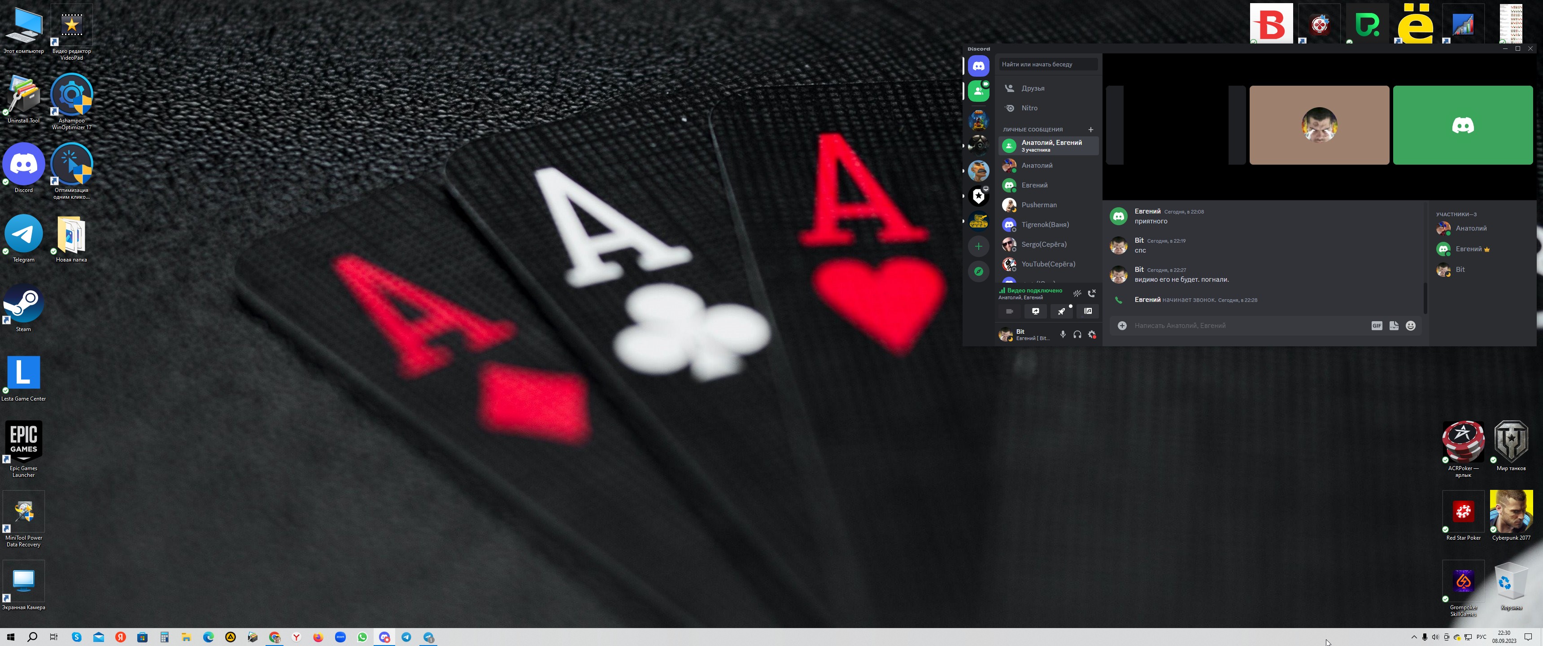Explore discoverable servers compass icon
The height and width of the screenshot is (646, 1543).
[x=978, y=271]
